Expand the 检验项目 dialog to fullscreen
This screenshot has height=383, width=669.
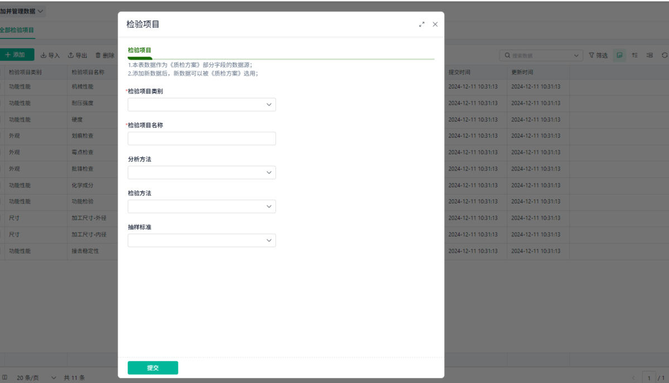421,25
